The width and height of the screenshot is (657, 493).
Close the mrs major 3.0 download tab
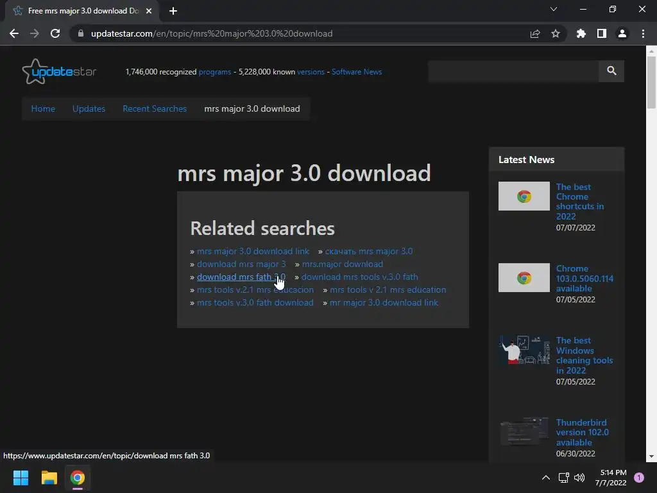149,11
